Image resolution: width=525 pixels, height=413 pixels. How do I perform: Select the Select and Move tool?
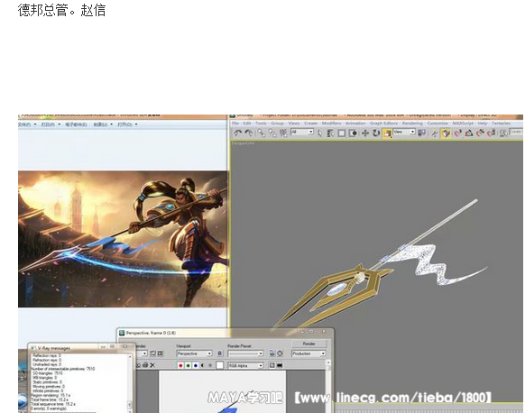point(365,133)
